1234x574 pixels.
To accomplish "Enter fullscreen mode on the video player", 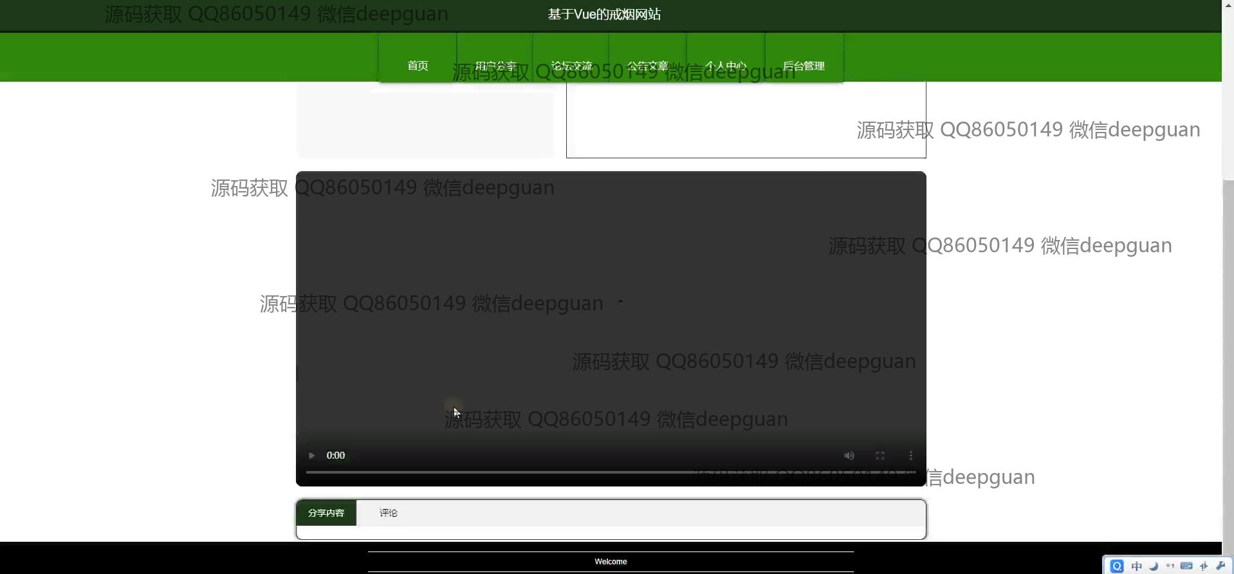I will (880, 456).
